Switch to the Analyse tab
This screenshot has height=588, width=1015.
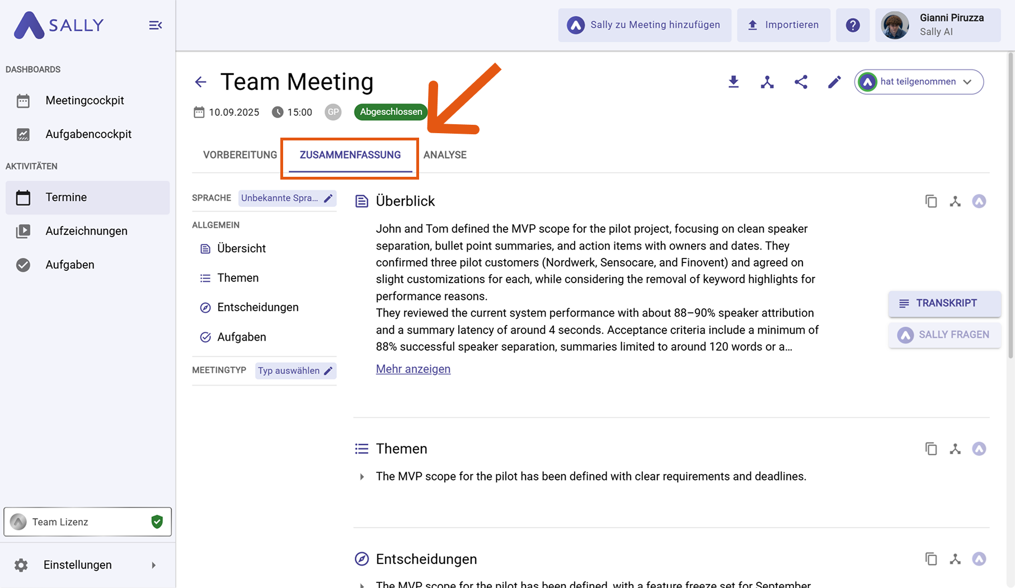pos(445,155)
